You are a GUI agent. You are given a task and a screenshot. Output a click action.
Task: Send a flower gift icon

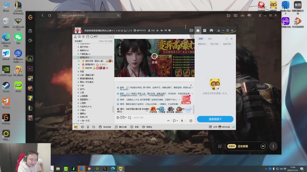point(182,121)
